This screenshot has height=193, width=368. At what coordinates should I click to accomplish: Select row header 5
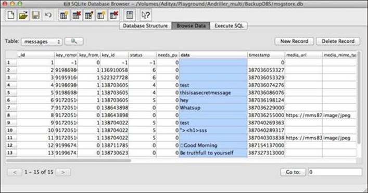pyautogui.click(x=11, y=93)
